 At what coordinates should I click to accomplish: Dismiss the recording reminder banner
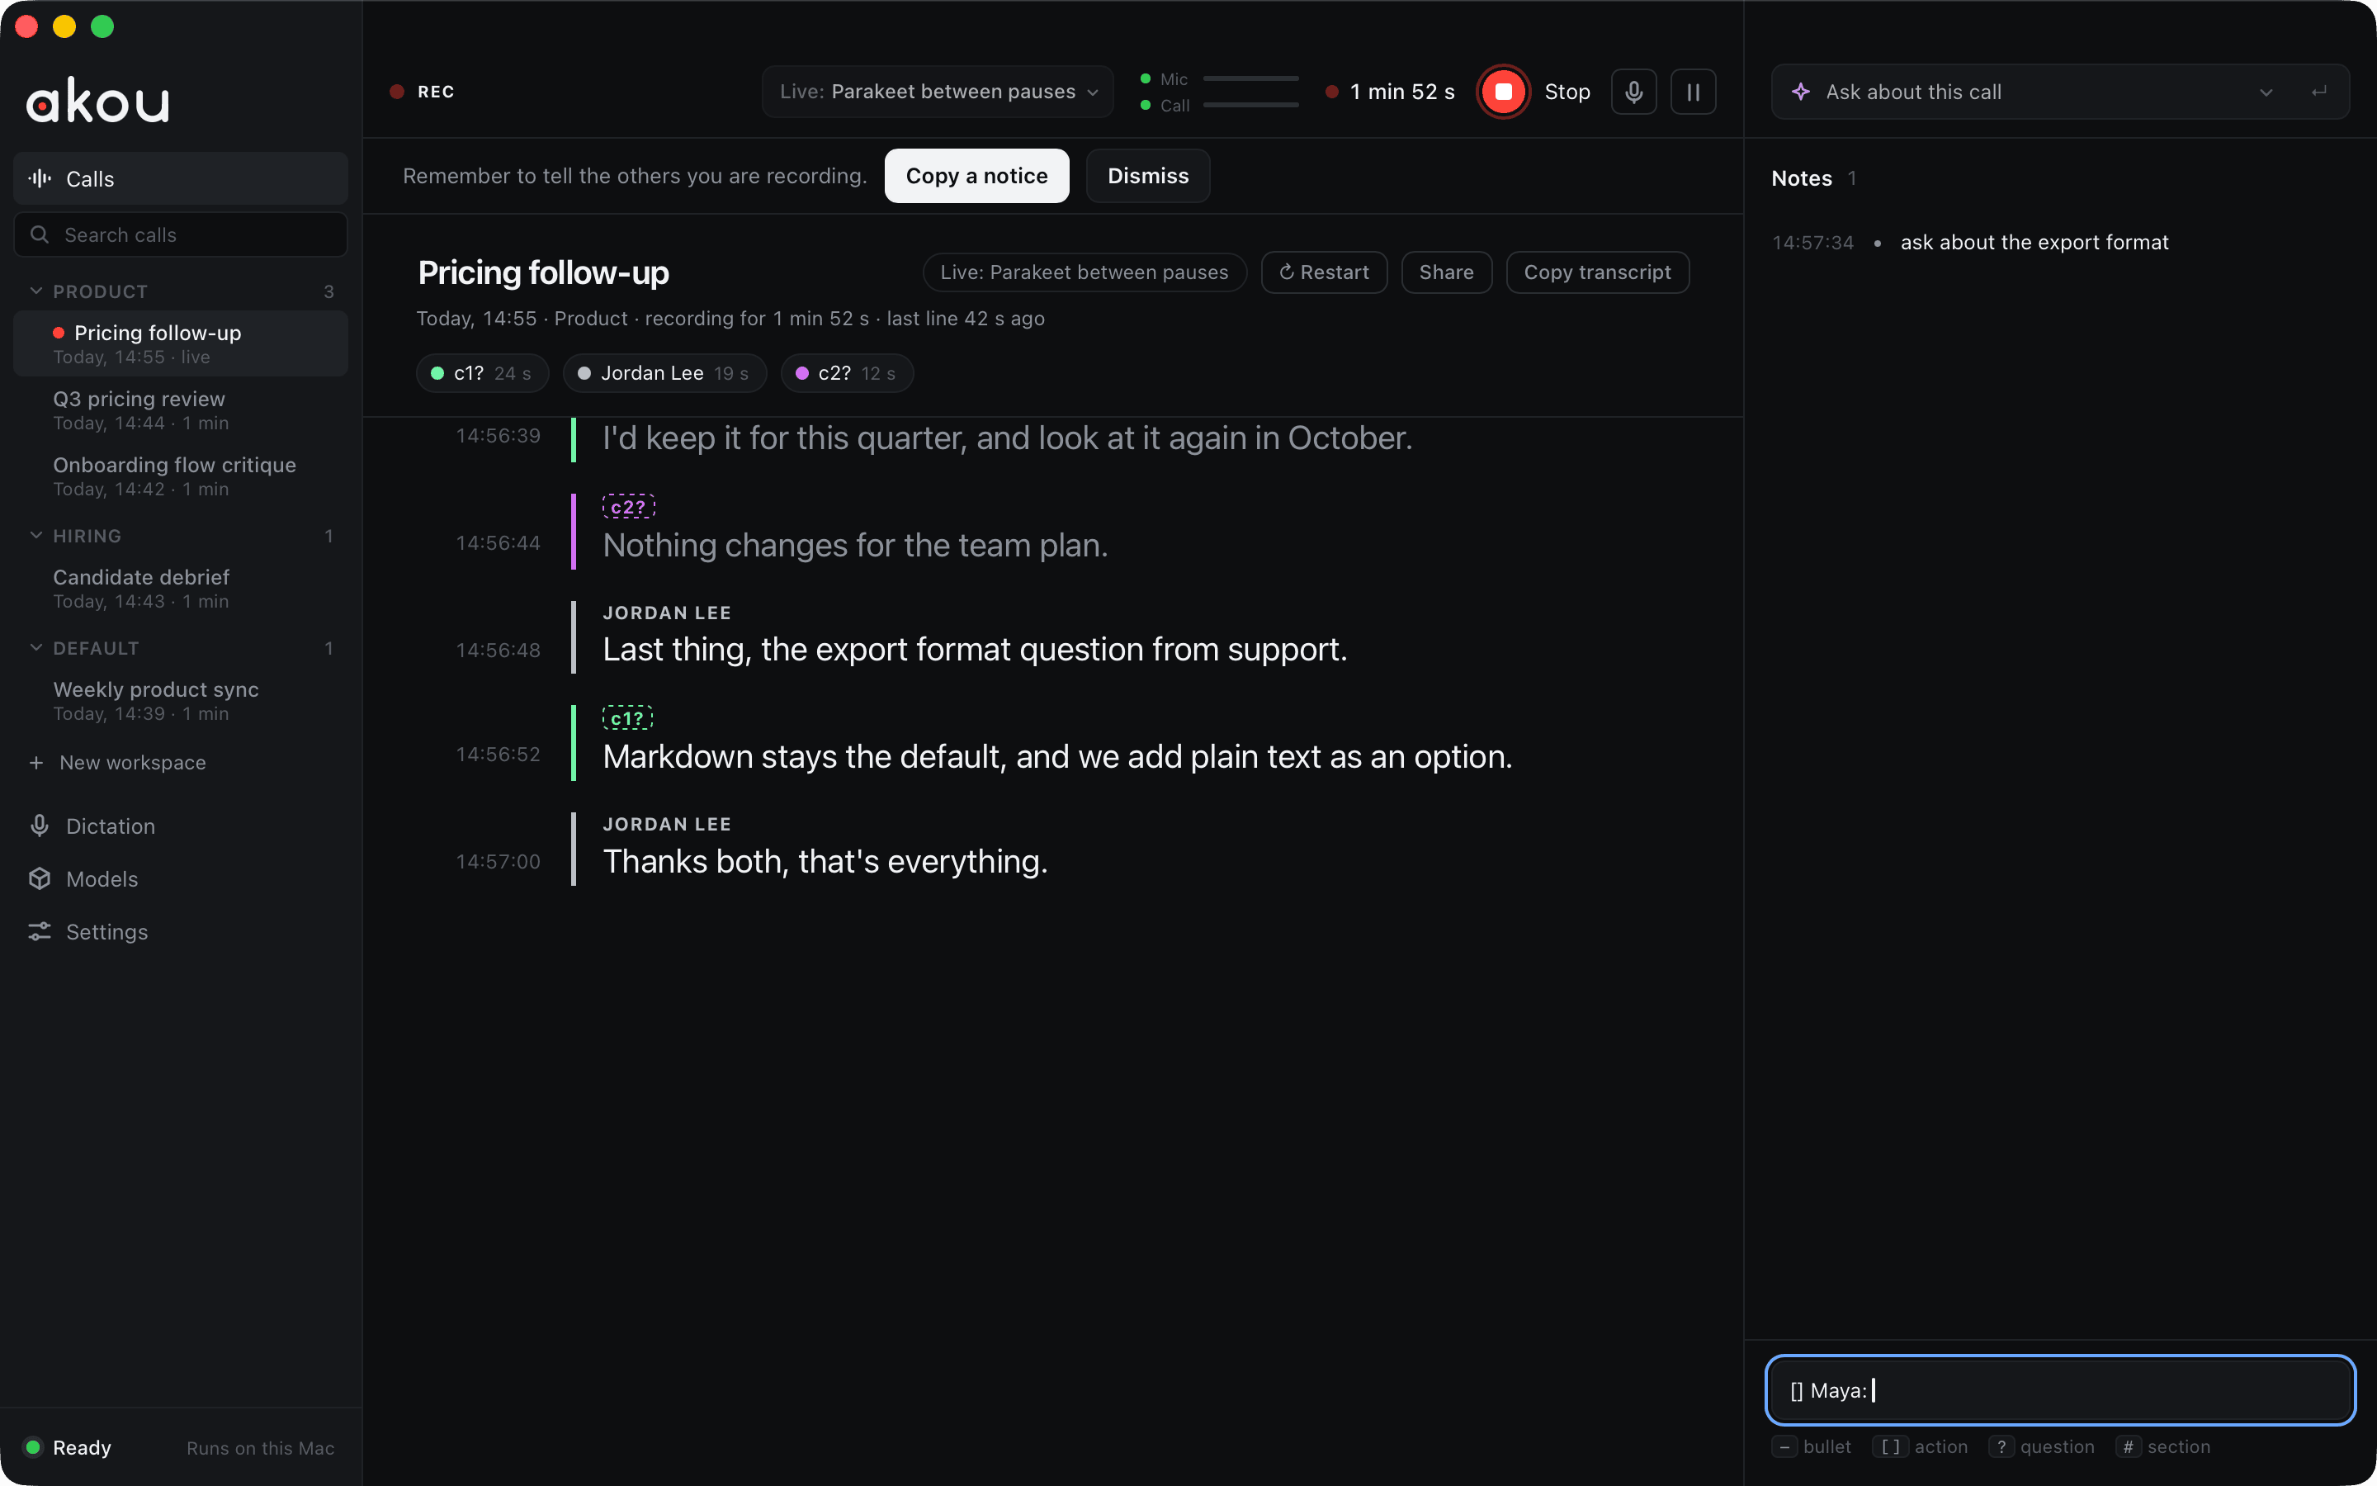(x=1148, y=176)
